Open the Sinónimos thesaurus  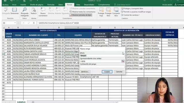pyautogui.click(x=14, y=11)
